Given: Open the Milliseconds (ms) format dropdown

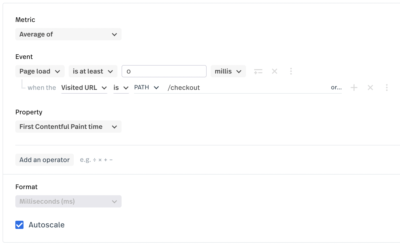Looking at the screenshot, I should pyautogui.click(x=68, y=201).
